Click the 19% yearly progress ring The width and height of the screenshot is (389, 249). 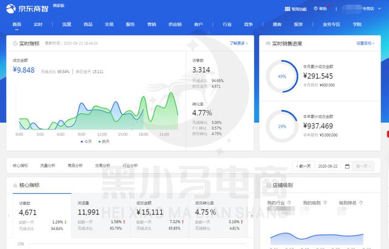[282, 126]
